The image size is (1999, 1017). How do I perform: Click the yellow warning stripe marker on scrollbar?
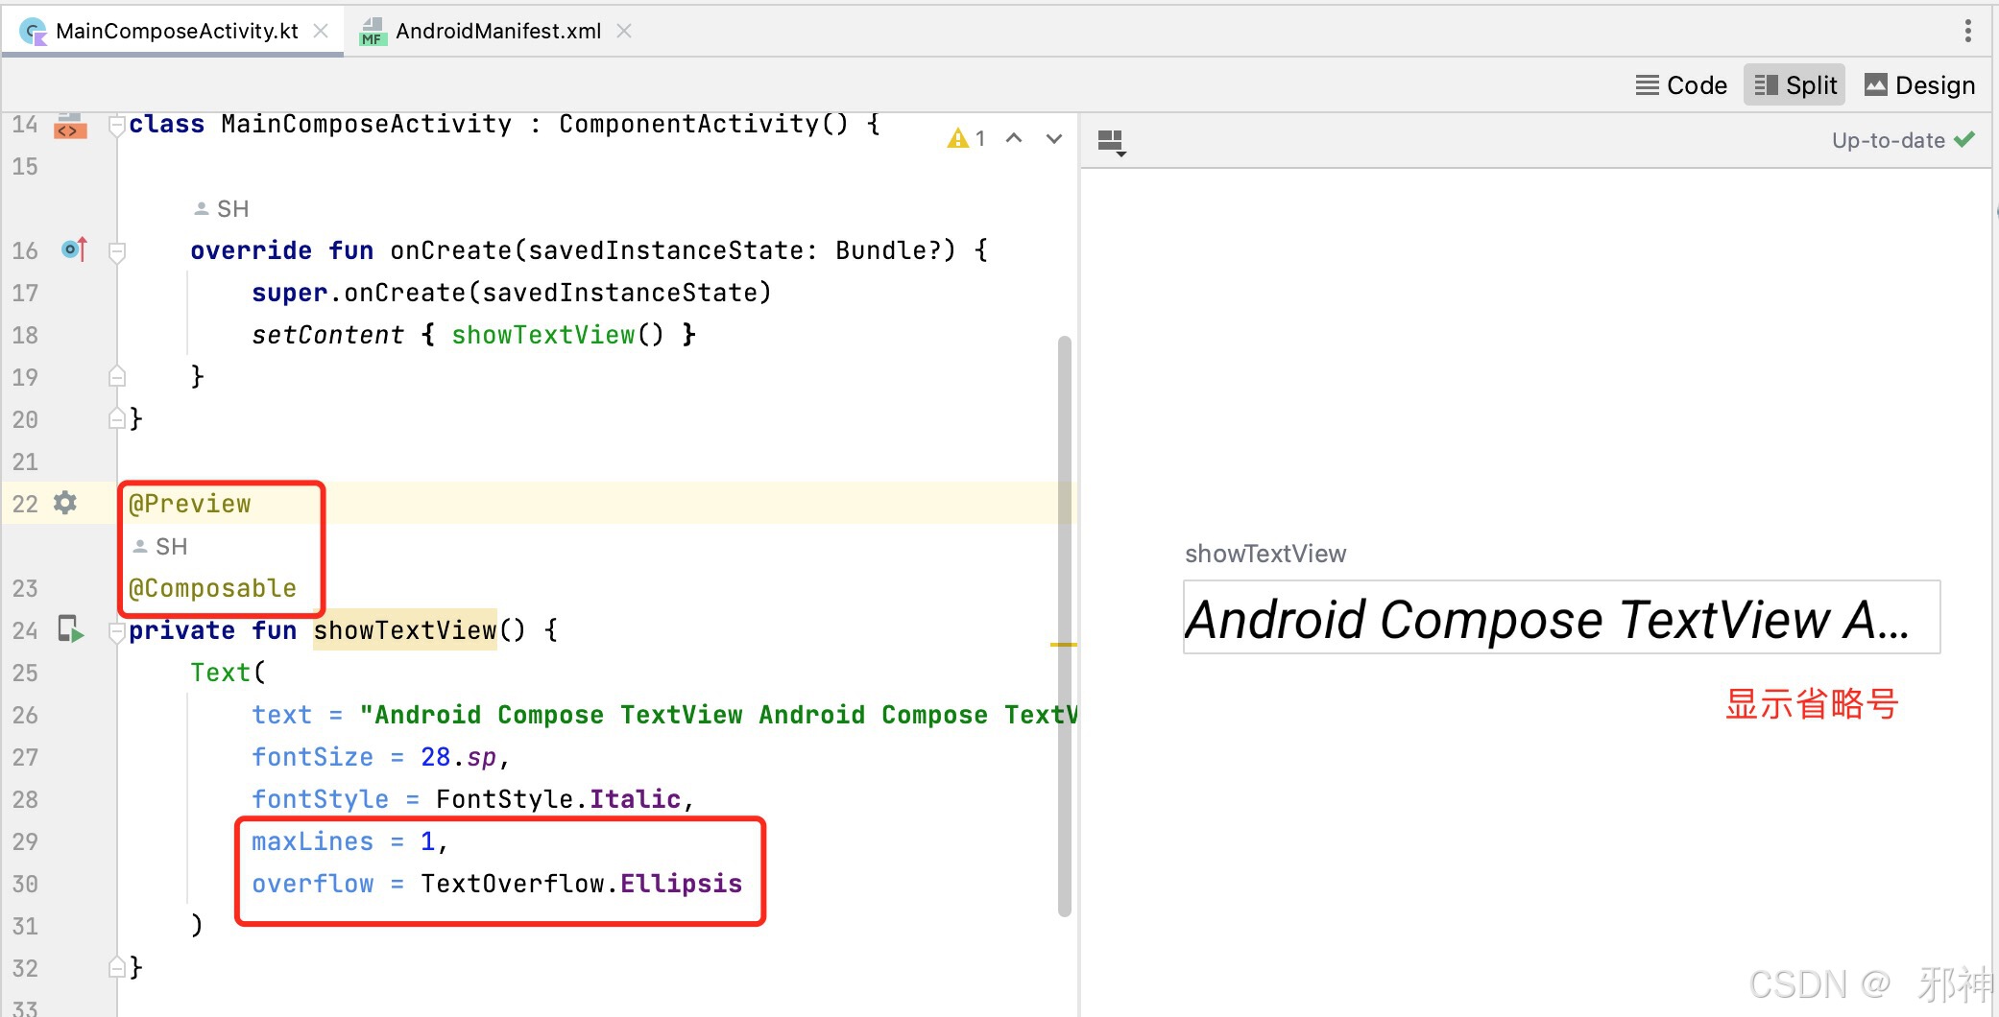1063,645
